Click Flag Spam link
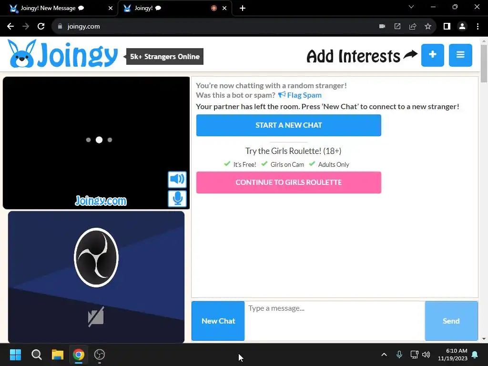 (300, 95)
